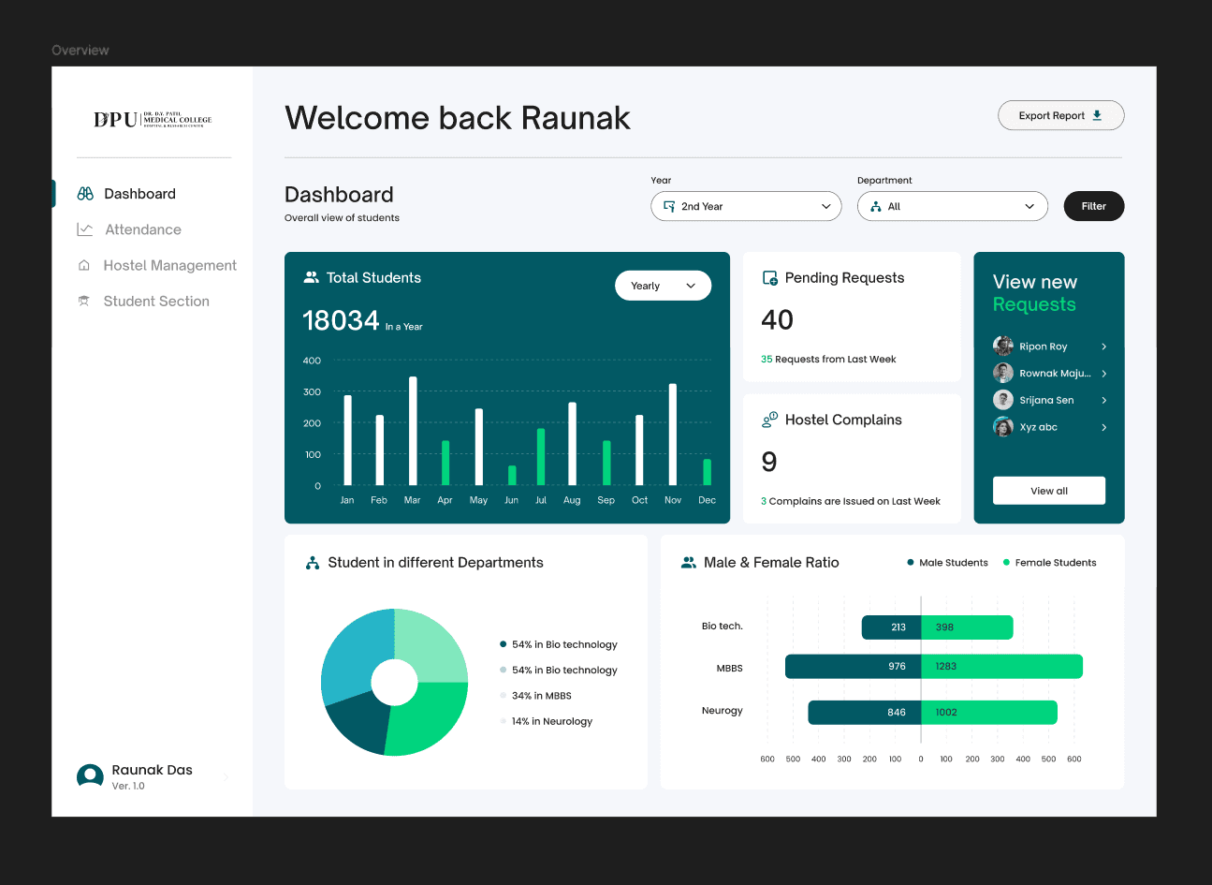Screen dimensions: 1212x885
Task: Apply filters with the Filter button
Action: [1094, 206]
